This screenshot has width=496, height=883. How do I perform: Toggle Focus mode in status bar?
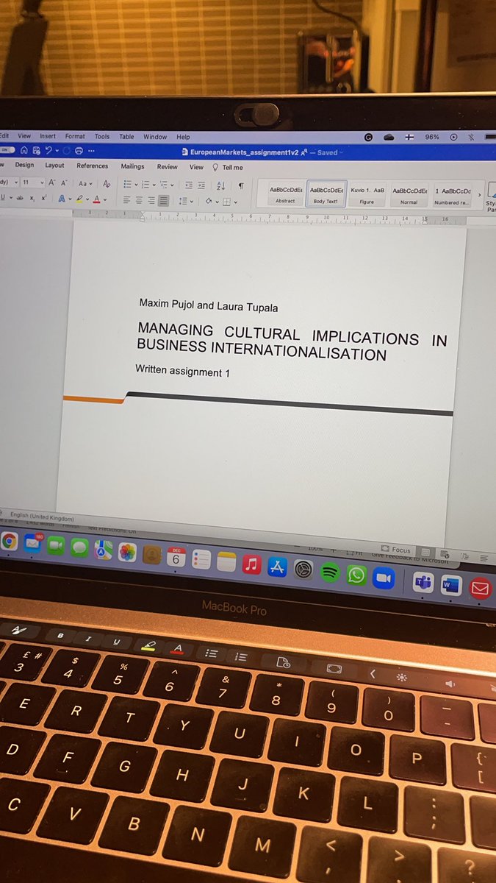click(x=397, y=550)
